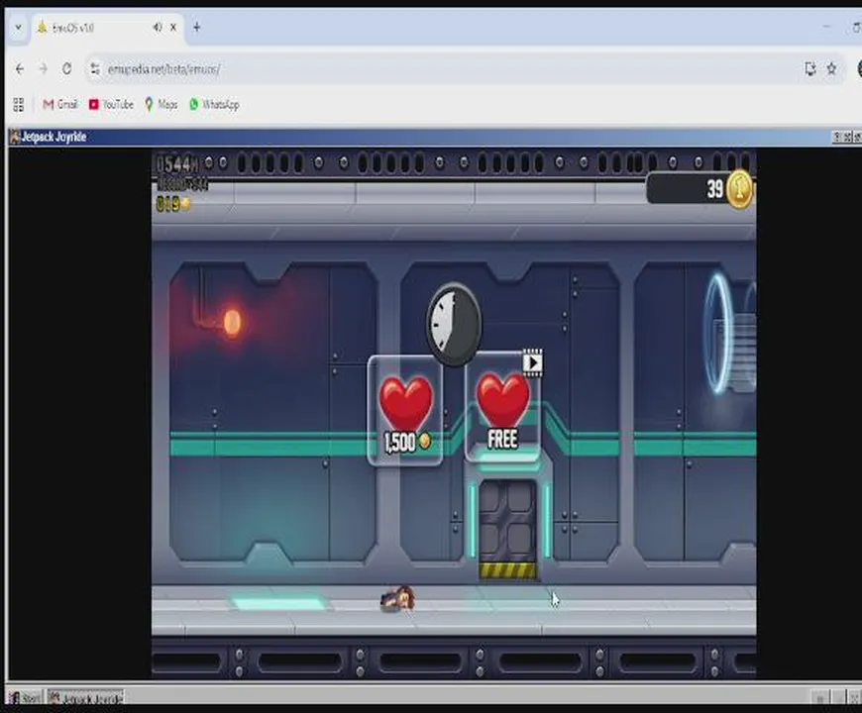Mute the EmuOS tab audio
This screenshot has height=713, width=862.
click(158, 27)
